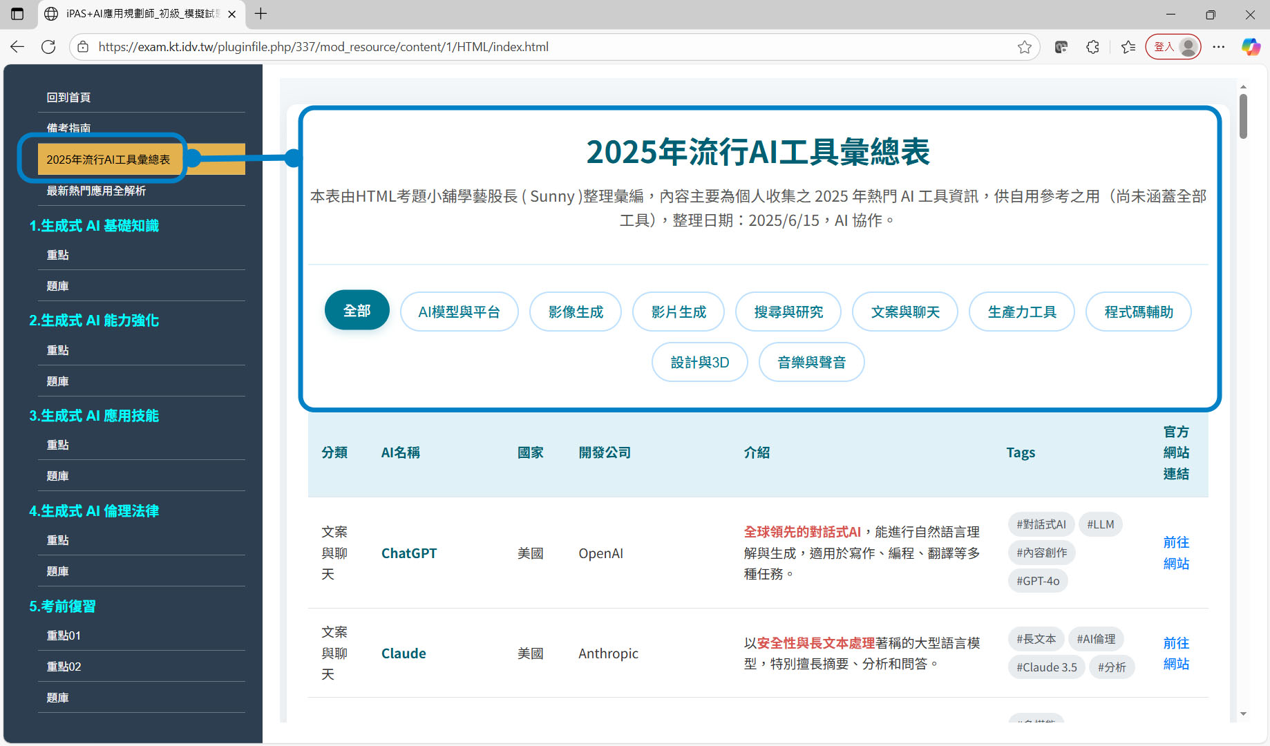Open the browser extensions icon
The height and width of the screenshot is (746, 1270).
click(x=1092, y=47)
